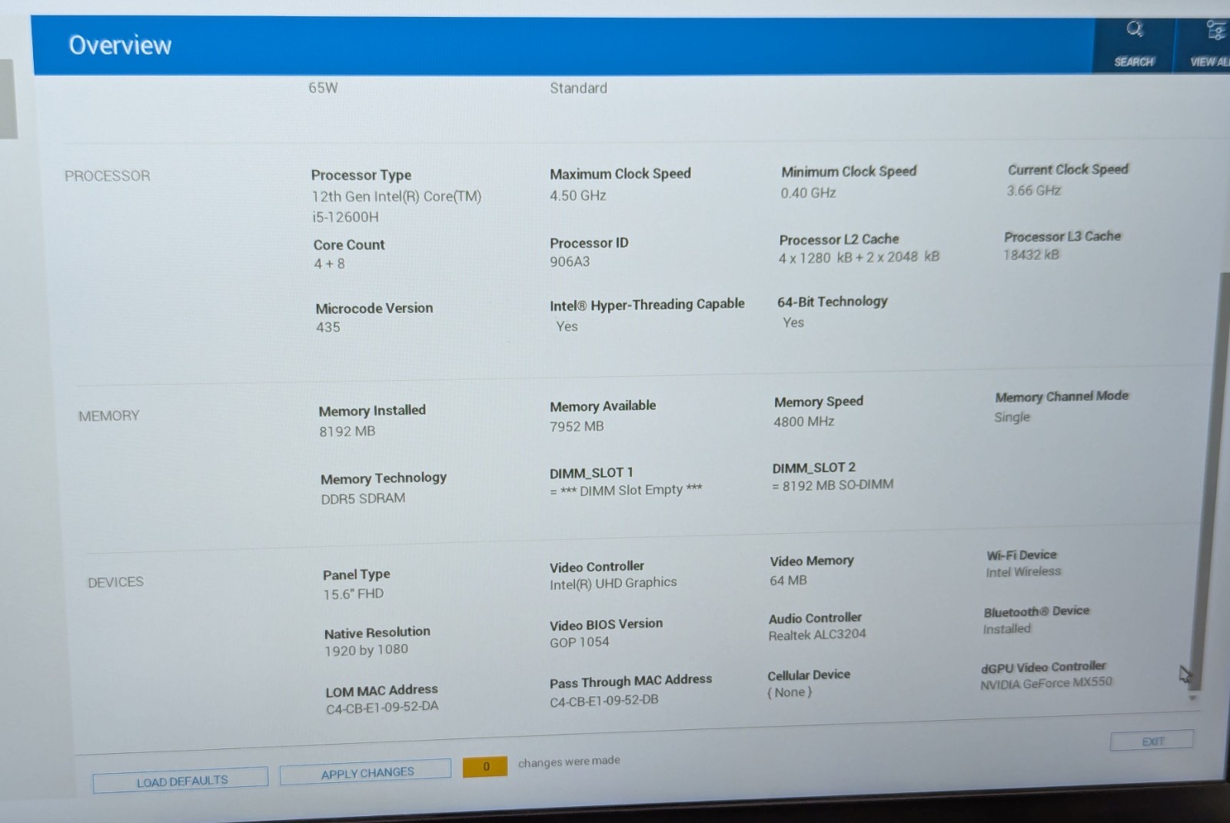Click LOM MAC Address C4-CB-E1-09-52-DA
Viewport: 1230px width, 823px height.
[x=382, y=707]
